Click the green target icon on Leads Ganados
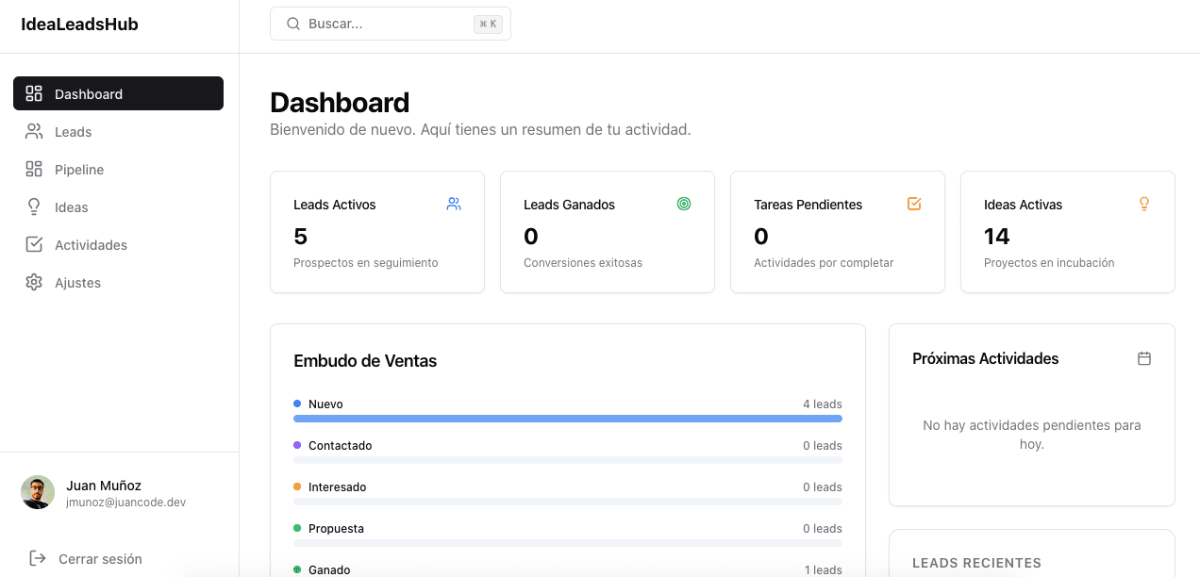This screenshot has height=577, width=1200. pos(684,204)
